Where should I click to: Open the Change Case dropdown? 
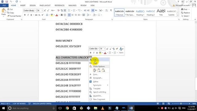pos(53,10)
